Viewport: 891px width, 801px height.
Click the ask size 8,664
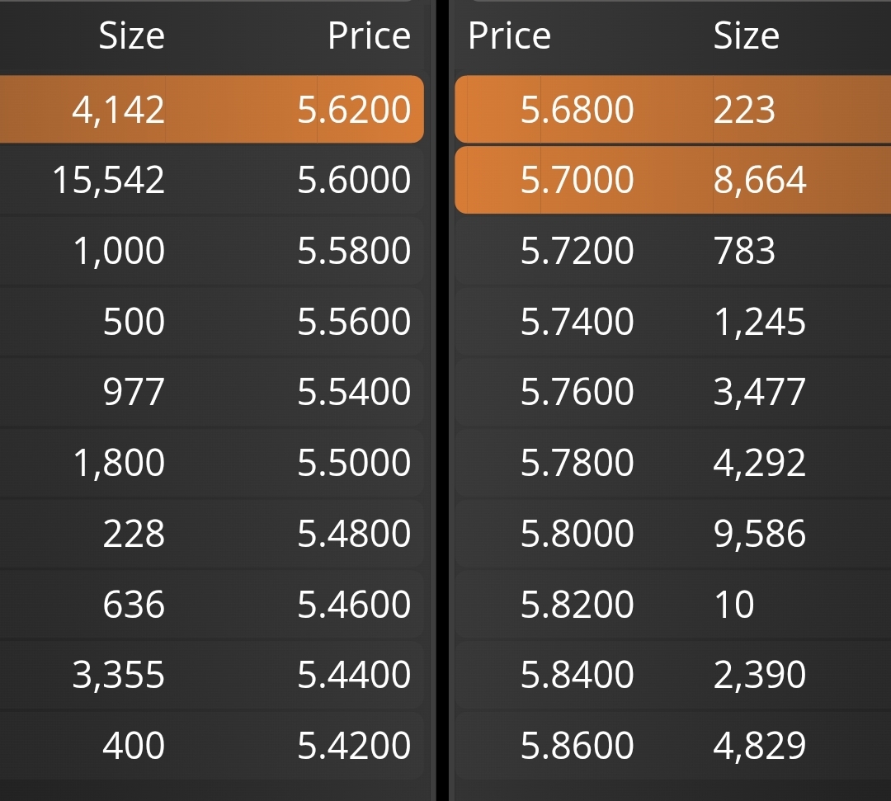point(760,181)
